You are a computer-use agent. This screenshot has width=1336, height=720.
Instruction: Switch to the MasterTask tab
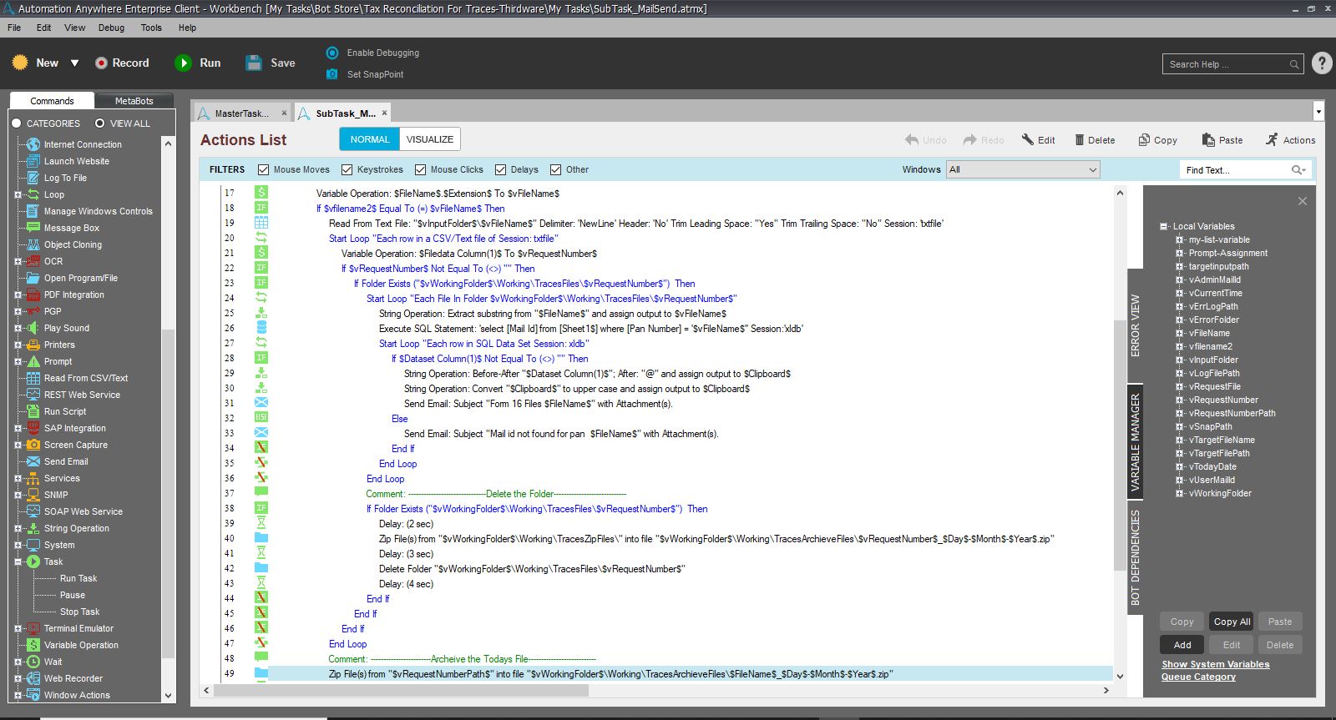click(x=241, y=113)
